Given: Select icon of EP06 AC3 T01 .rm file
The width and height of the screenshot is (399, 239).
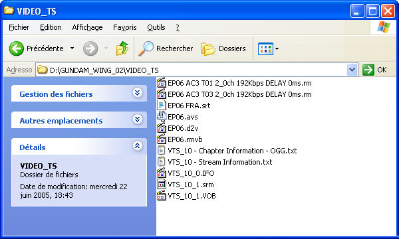Looking at the screenshot, I should tap(162, 82).
